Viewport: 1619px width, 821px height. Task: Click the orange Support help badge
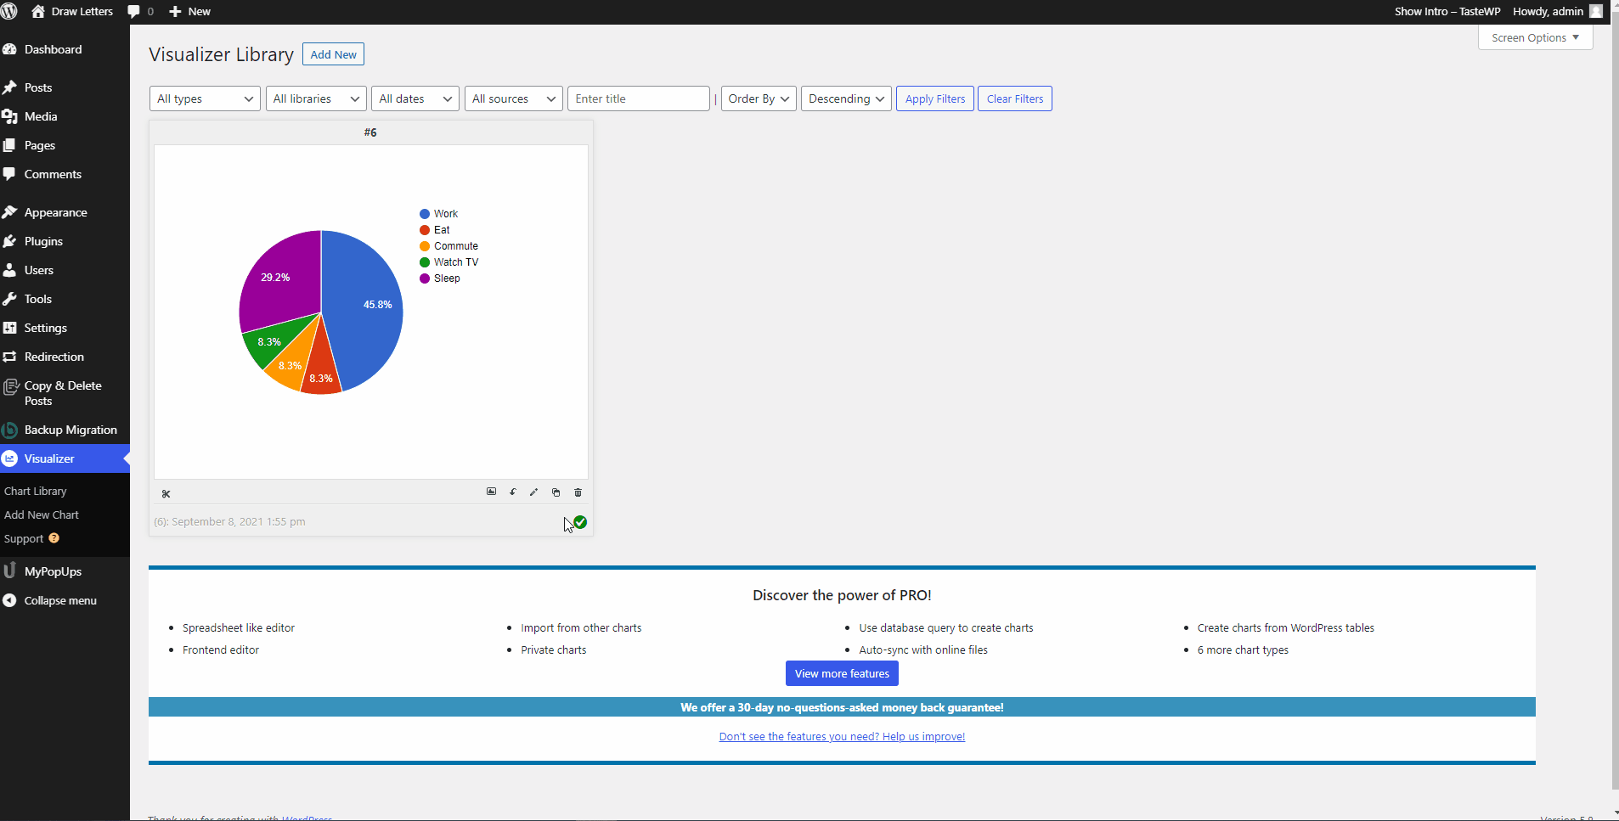click(x=54, y=538)
